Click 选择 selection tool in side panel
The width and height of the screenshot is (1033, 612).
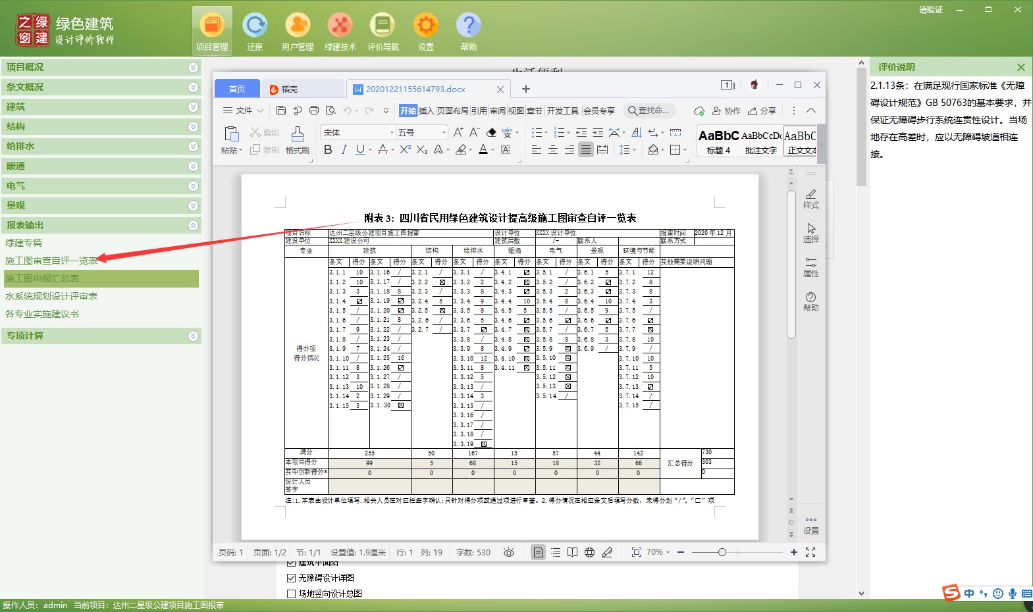point(811,233)
